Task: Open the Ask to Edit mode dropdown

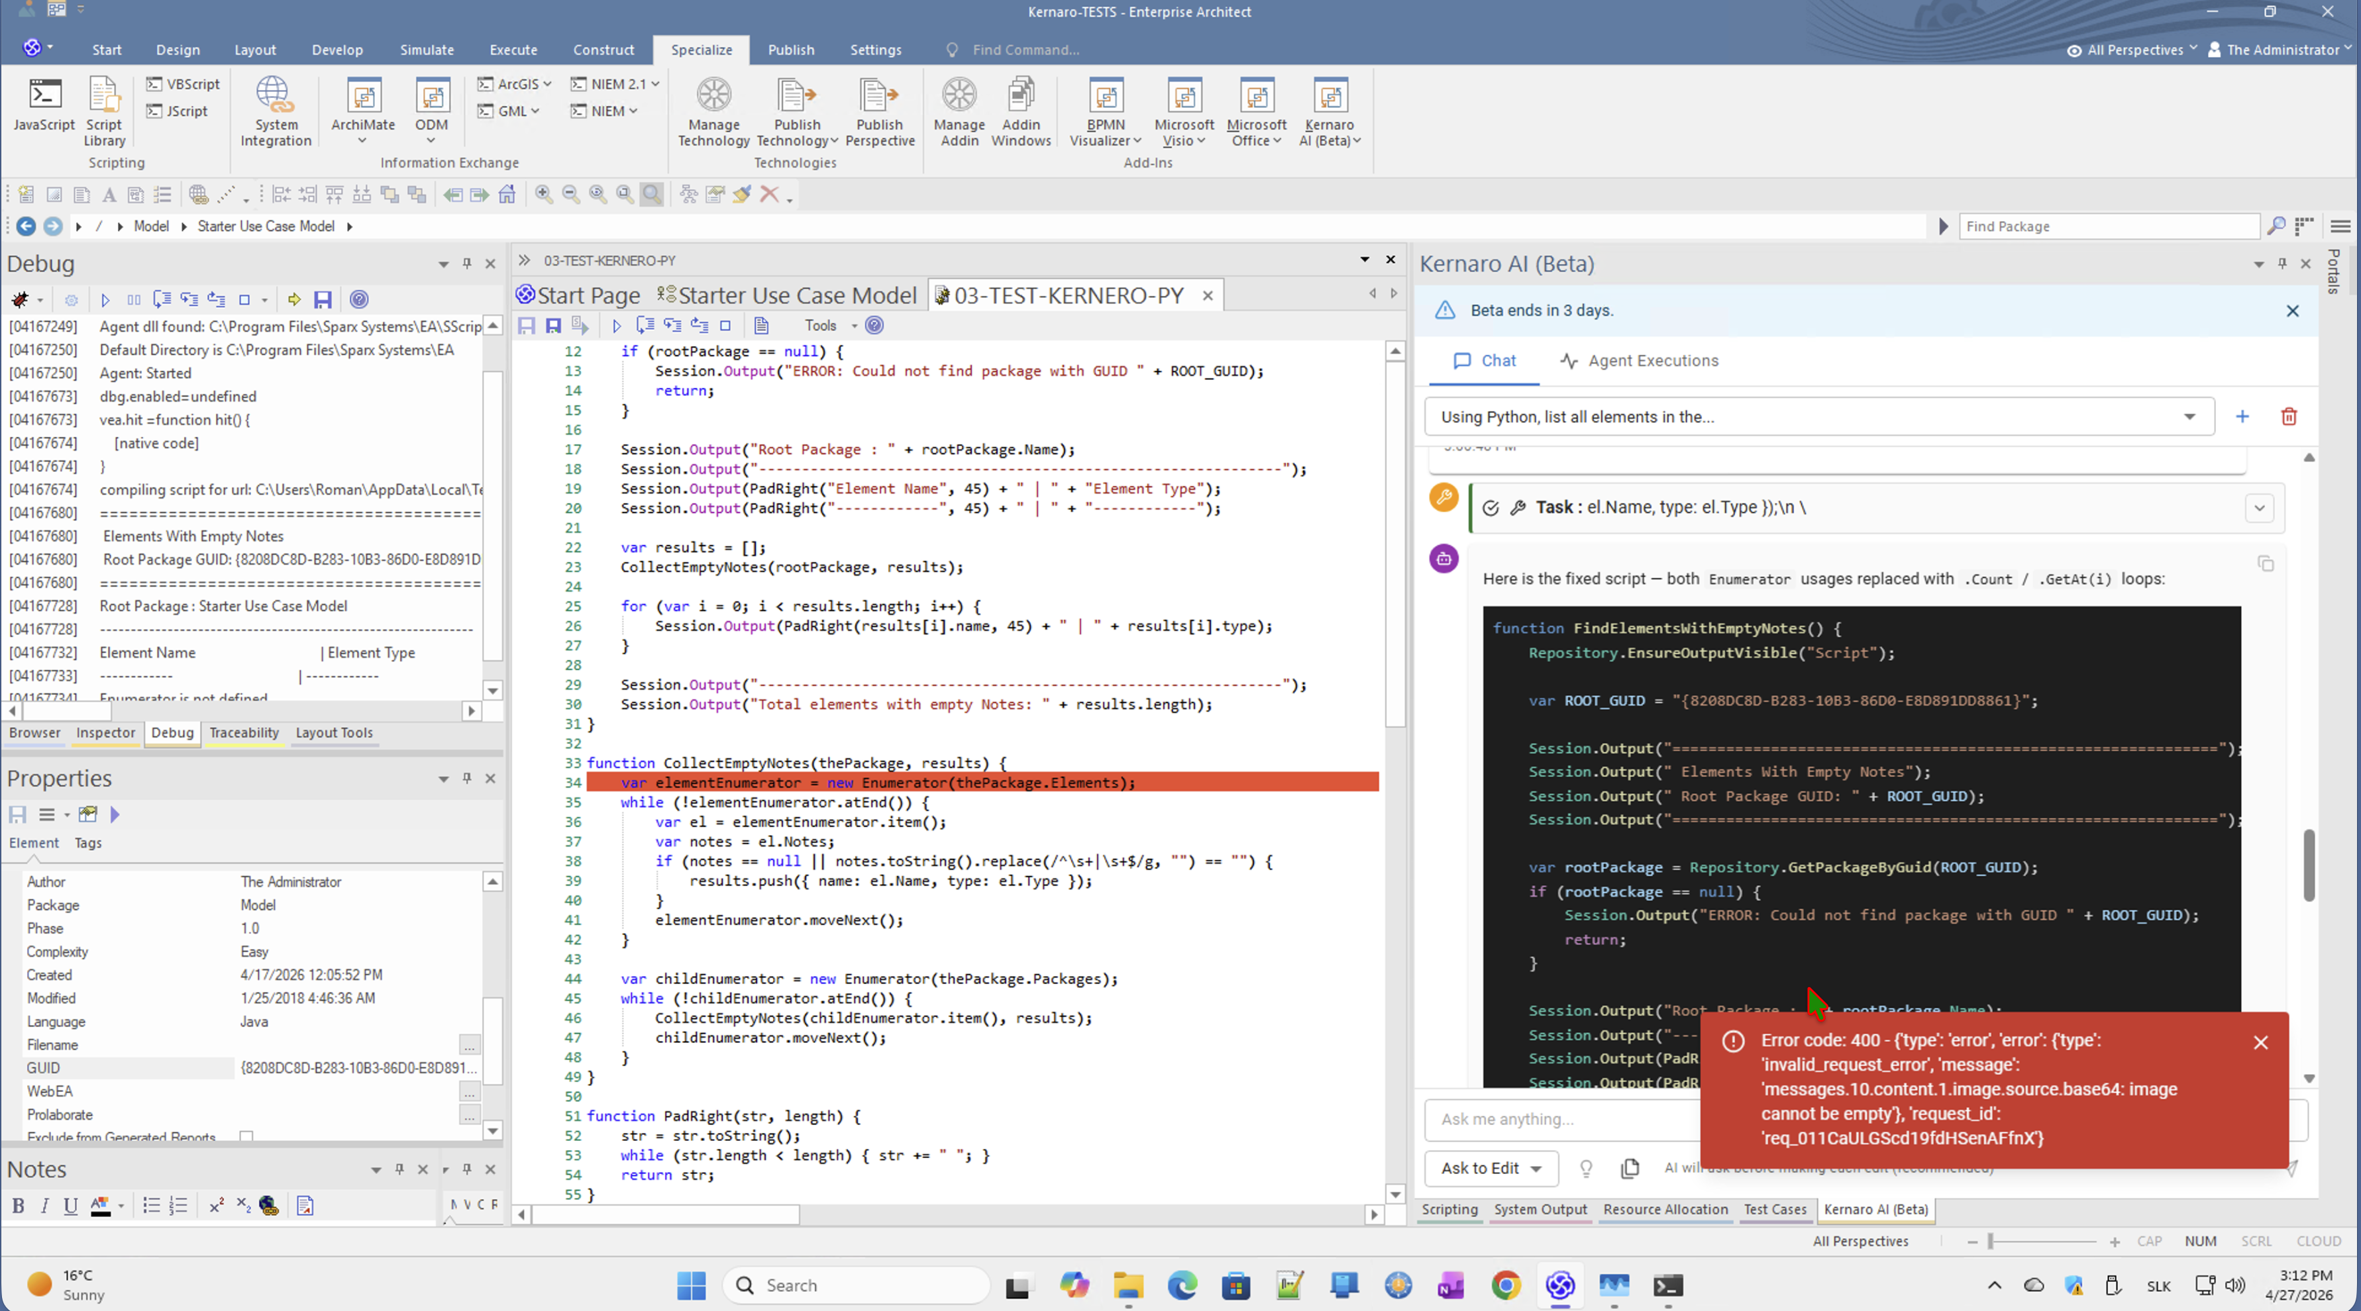Action: point(1491,1168)
